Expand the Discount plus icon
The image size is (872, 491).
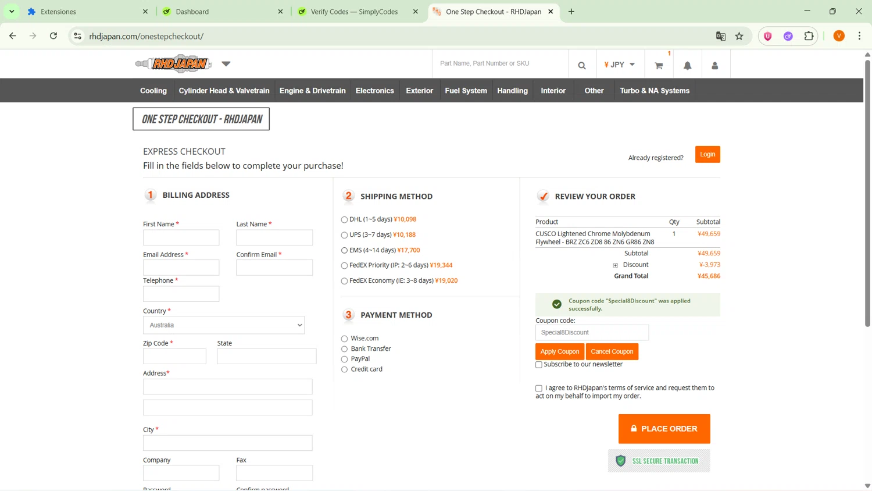[615, 265]
